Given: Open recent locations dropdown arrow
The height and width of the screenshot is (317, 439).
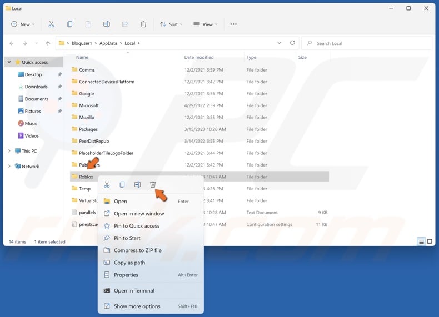Looking at the screenshot, I should pos(36,43).
